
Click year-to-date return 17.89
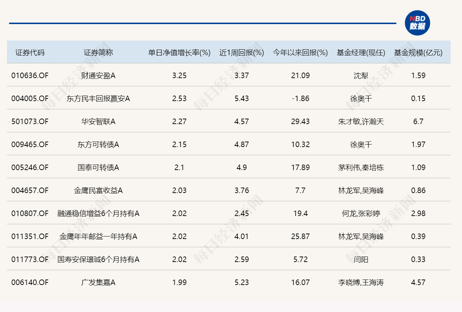coord(301,167)
